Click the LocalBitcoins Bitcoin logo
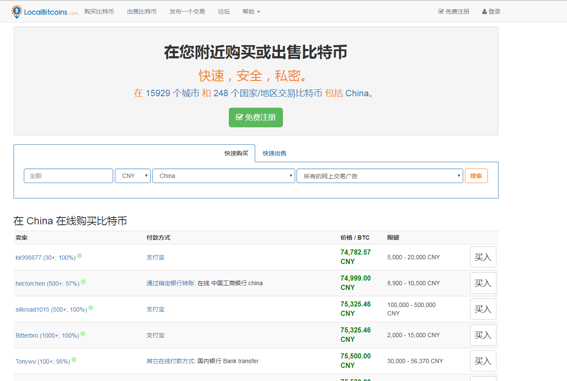Viewport: 567px width, 381px height. coord(17,11)
